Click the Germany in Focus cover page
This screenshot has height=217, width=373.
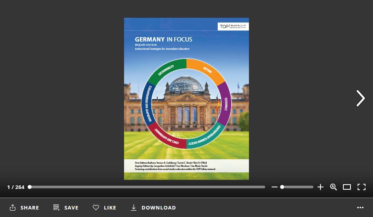pos(186,99)
